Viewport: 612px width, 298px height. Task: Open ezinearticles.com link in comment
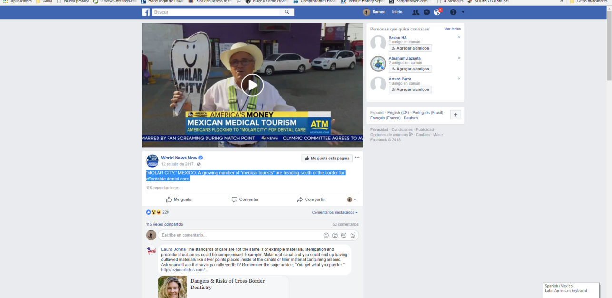(185, 270)
